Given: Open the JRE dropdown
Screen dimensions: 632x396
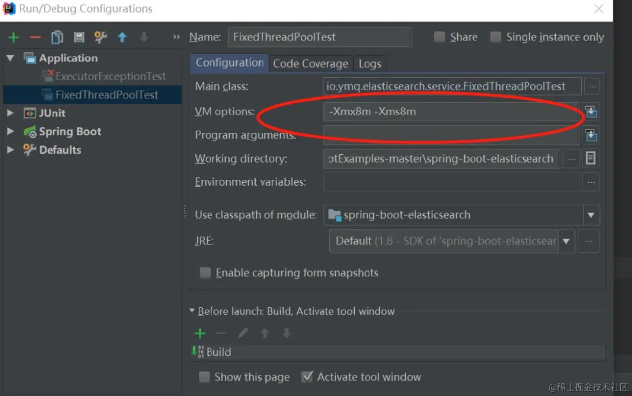Looking at the screenshot, I should pos(566,241).
